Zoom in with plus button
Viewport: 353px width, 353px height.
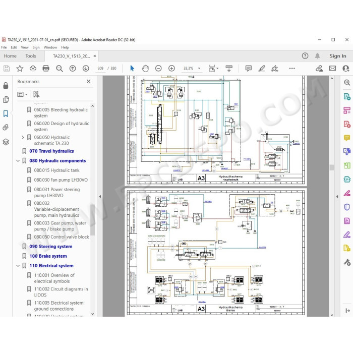(171, 69)
